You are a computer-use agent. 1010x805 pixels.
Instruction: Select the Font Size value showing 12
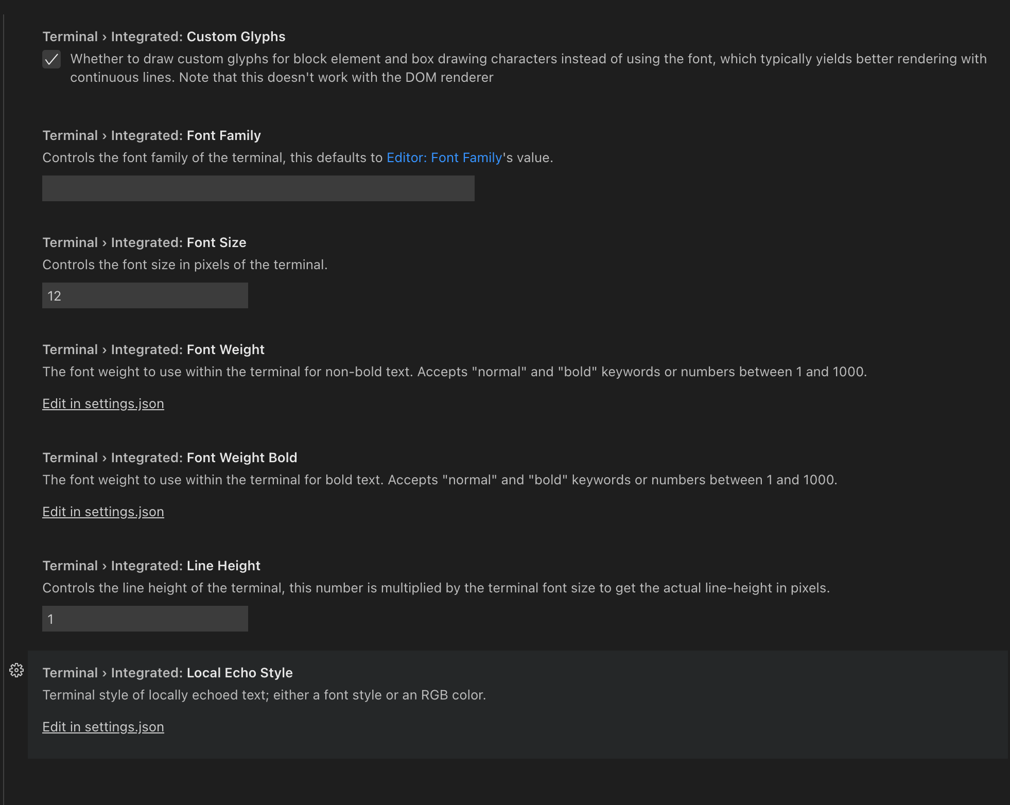(x=145, y=295)
